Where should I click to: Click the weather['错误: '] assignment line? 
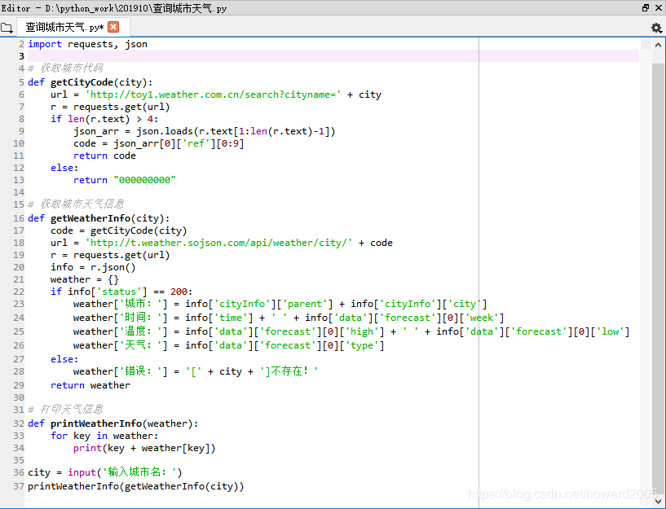tap(196, 371)
